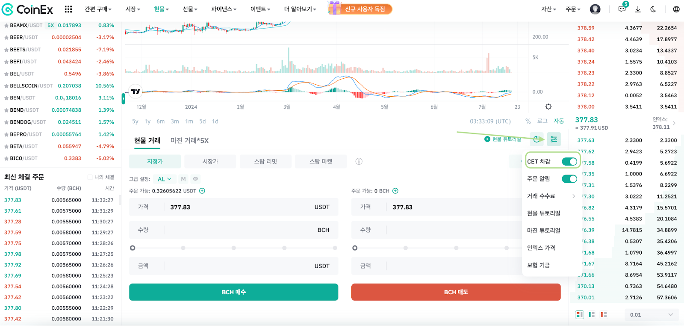
Task: Open the trade settings sliders icon
Action: tap(554, 139)
